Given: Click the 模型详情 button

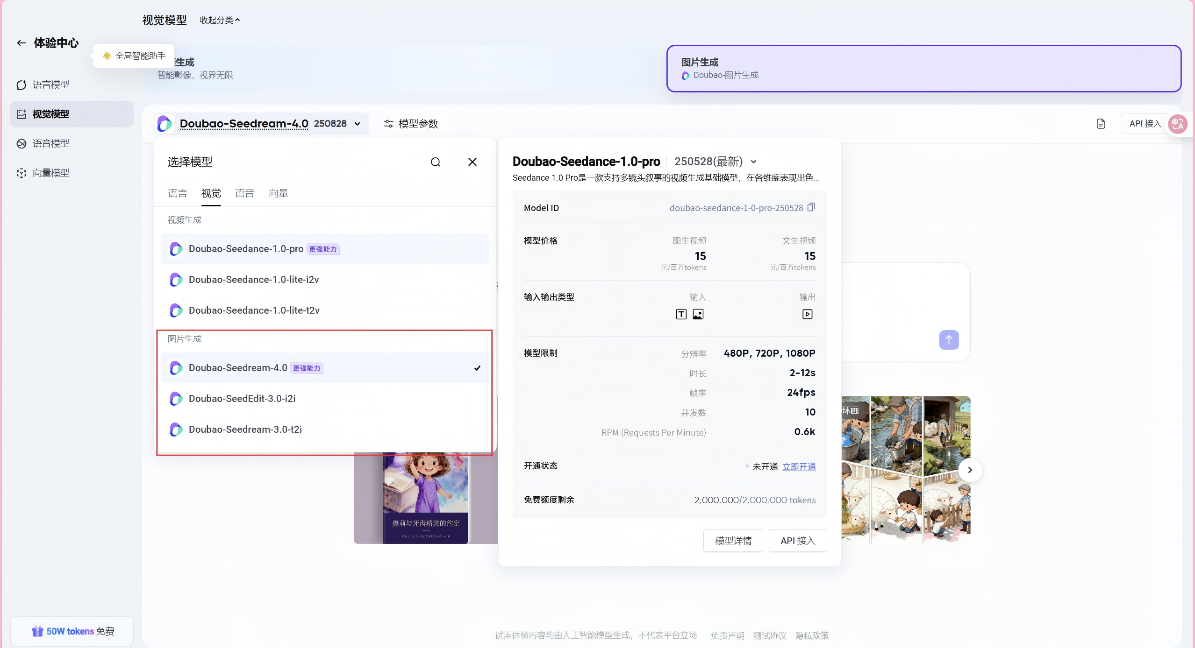Looking at the screenshot, I should pyautogui.click(x=733, y=541).
